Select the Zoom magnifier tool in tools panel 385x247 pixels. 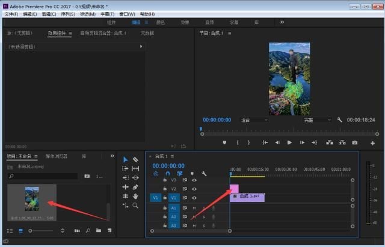[x=135, y=205]
